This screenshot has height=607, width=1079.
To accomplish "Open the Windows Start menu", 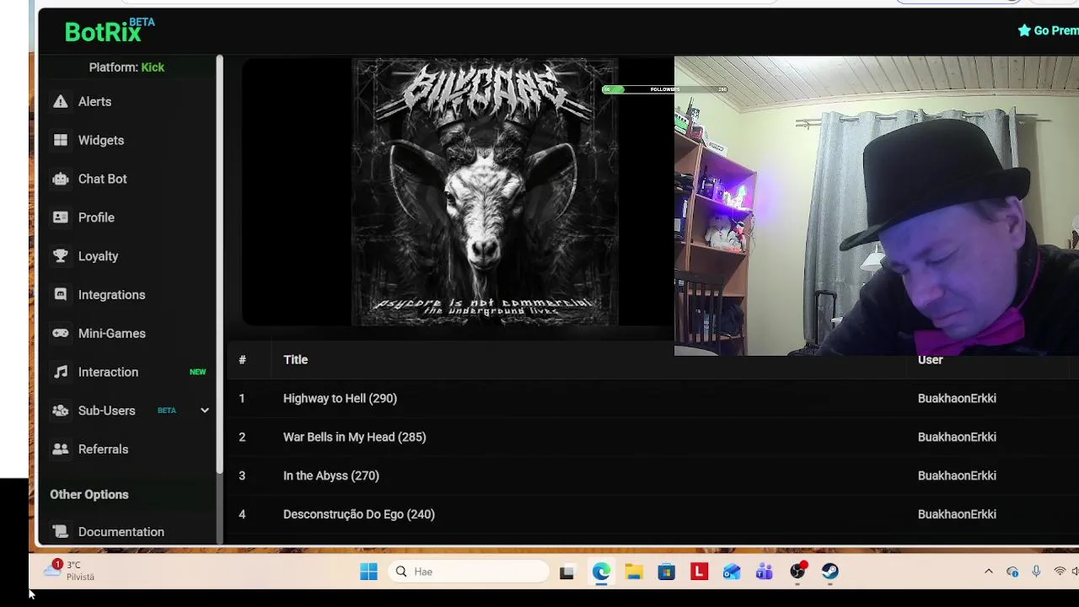I will coord(368,572).
